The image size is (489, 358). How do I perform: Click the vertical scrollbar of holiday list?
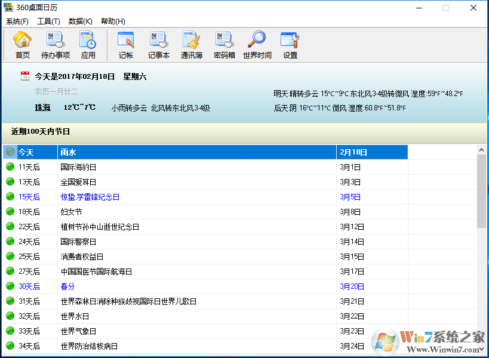pyautogui.click(x=481, y=191)
